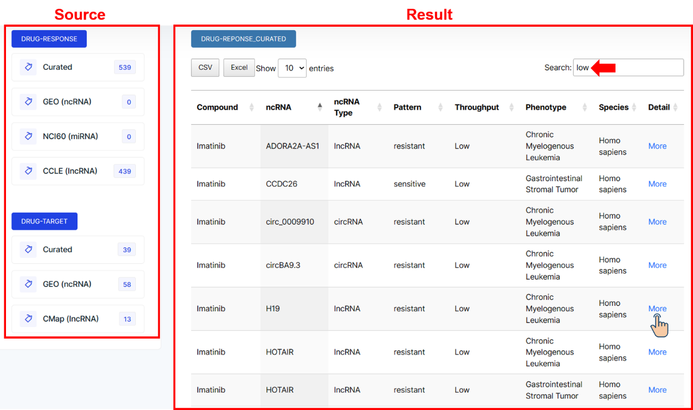Select Drug-Response Curated source with 539 entries
693x410 pixels.
78,67
